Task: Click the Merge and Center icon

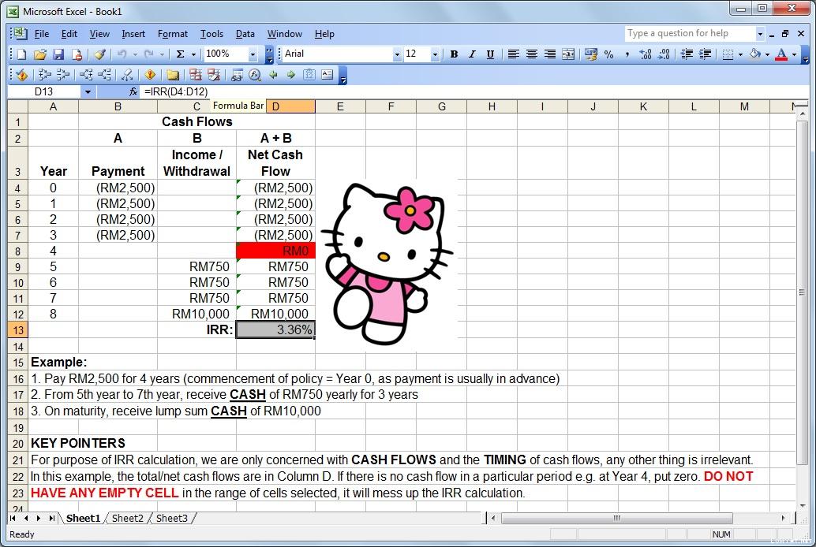Action: [567, 54]
